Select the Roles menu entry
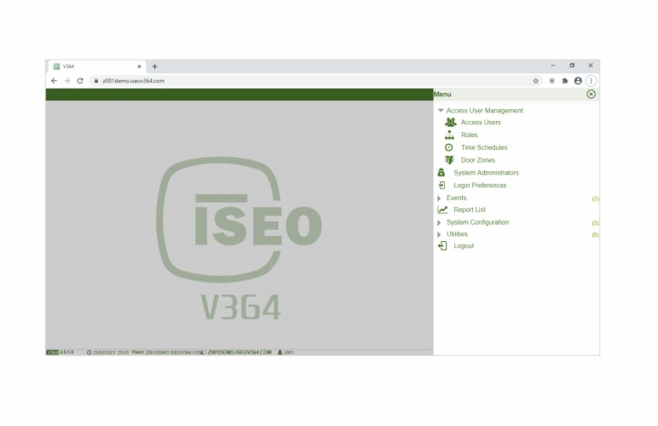 point(469,135)
